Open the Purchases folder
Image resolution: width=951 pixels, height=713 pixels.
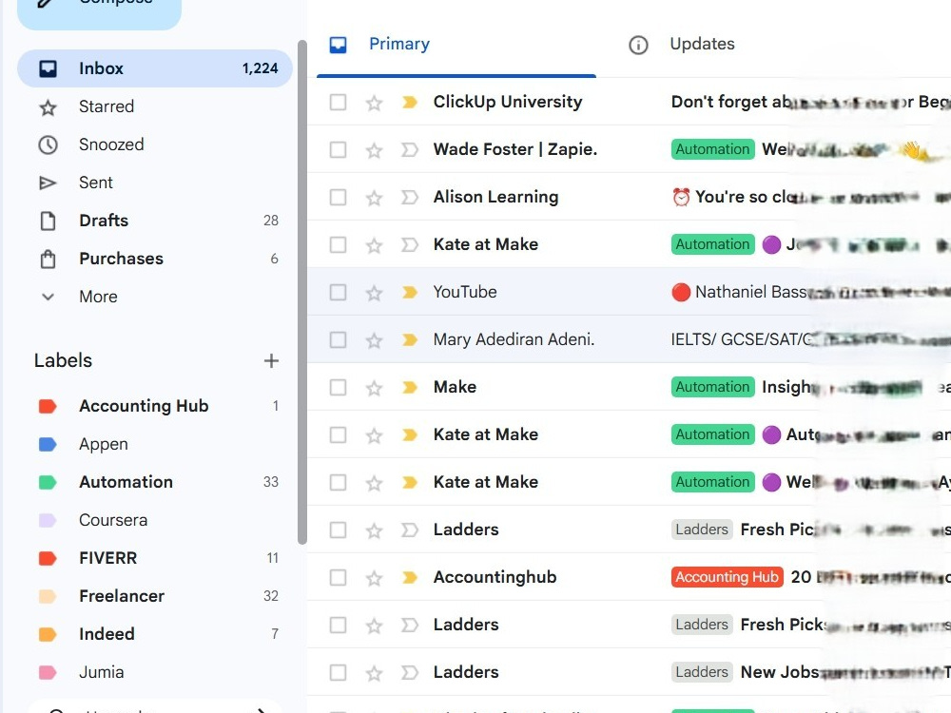pos(155,259)
